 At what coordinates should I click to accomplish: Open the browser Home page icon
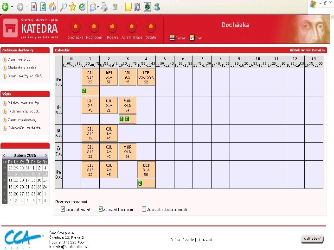click(x=52, y=7)
